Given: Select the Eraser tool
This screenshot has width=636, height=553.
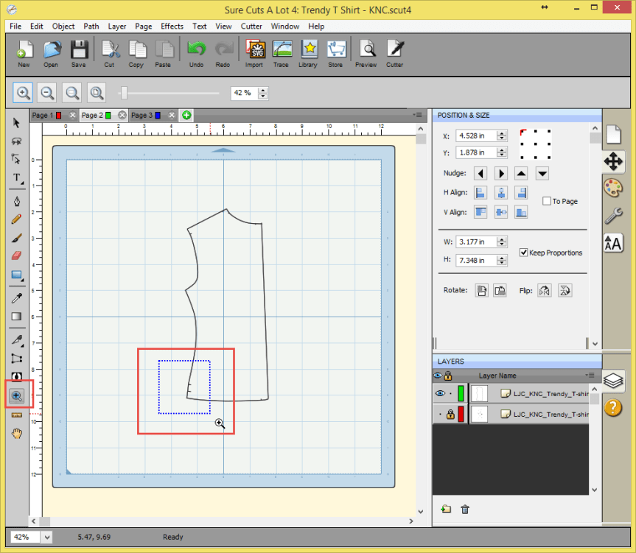Looking at the screenshot, I should (16, 256).
